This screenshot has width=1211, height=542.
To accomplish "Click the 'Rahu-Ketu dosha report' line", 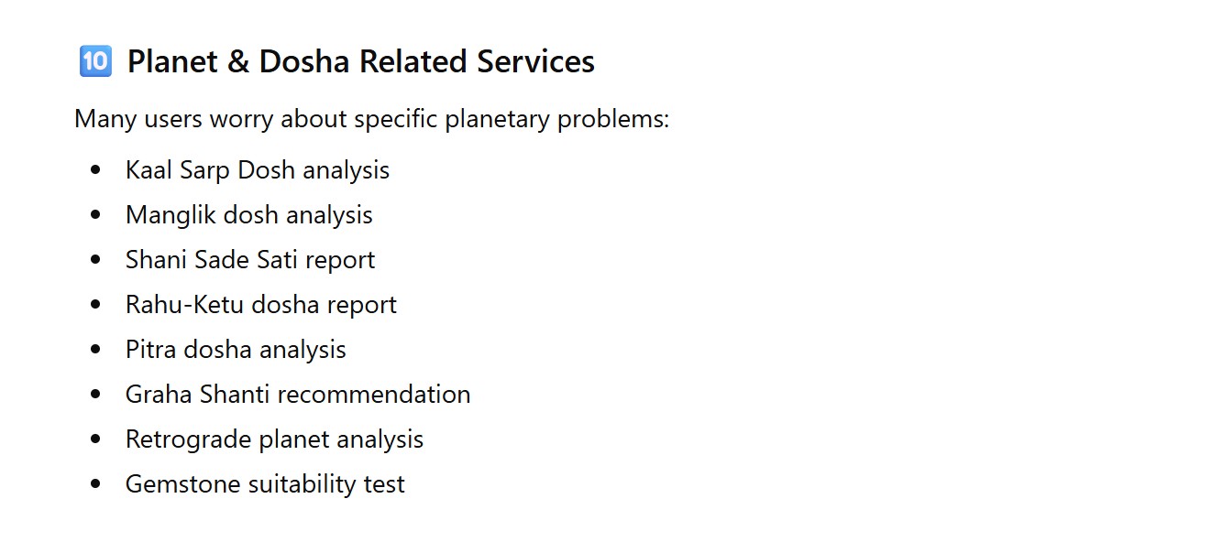I will 261,305.
